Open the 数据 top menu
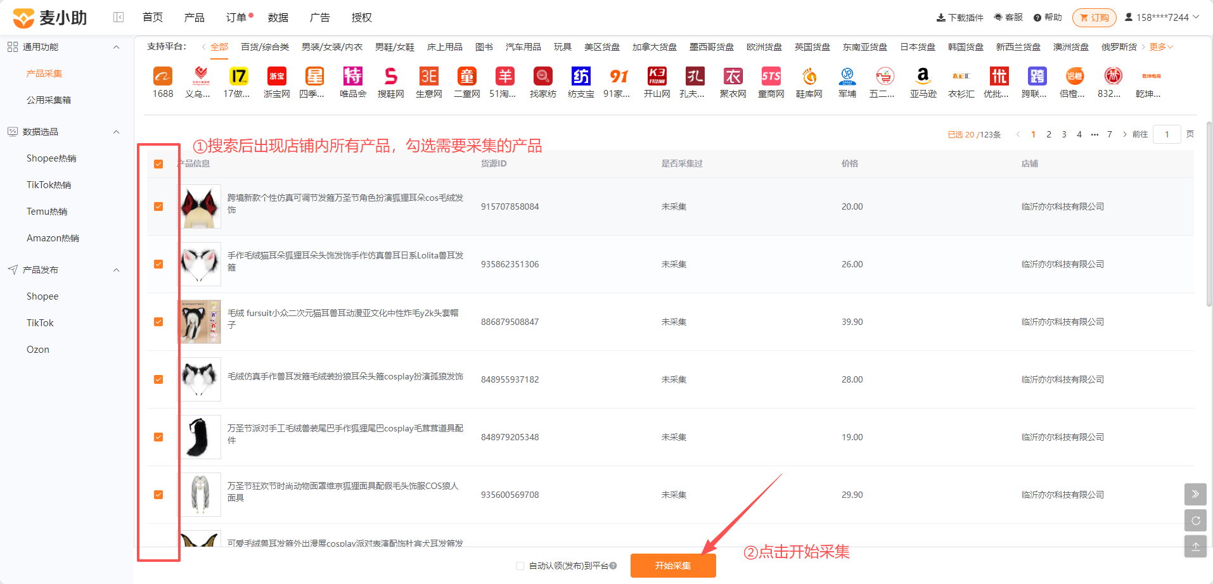This screenshot has width=1213, height=584. click(278, 17)
